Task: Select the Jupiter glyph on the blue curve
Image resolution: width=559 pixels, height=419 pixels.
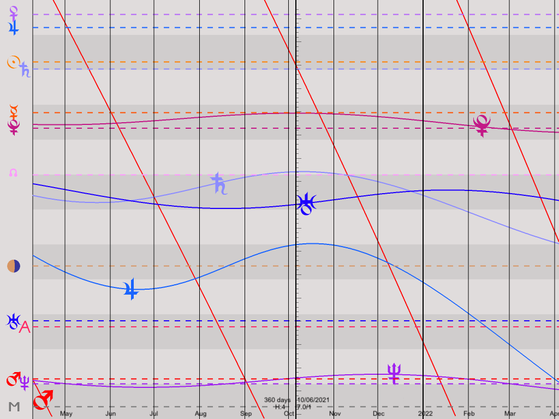Action: click(x=131, y=289)
